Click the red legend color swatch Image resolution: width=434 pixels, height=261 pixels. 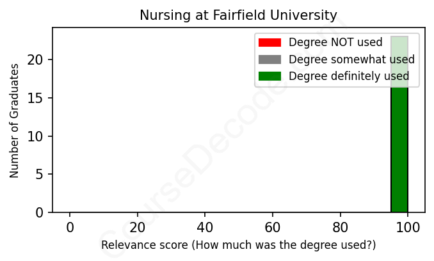click(269, 43)
